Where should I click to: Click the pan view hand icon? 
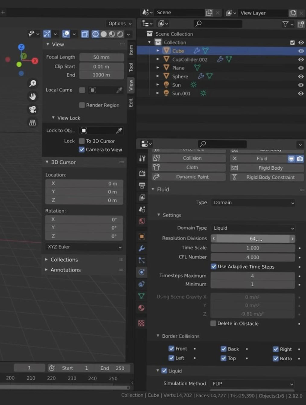[33, 96]
